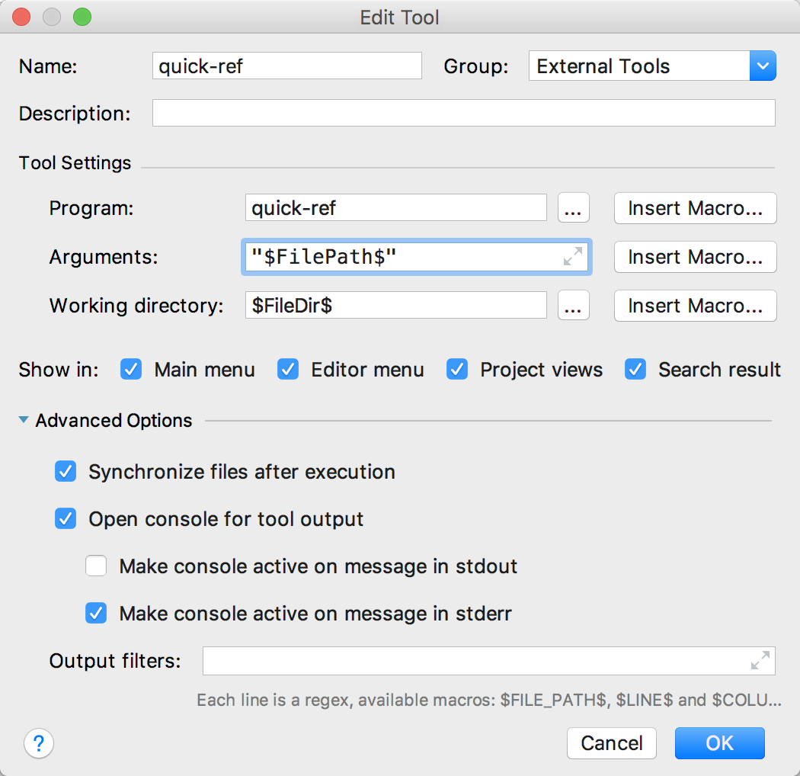The width and height of the screenshot is (800, 776).
Task: Focus the Name field containing quick-ref
Action: tap(286, 66)
